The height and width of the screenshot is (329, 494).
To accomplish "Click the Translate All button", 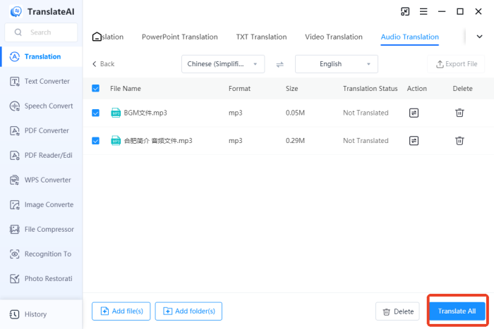I will click(457, 311).
